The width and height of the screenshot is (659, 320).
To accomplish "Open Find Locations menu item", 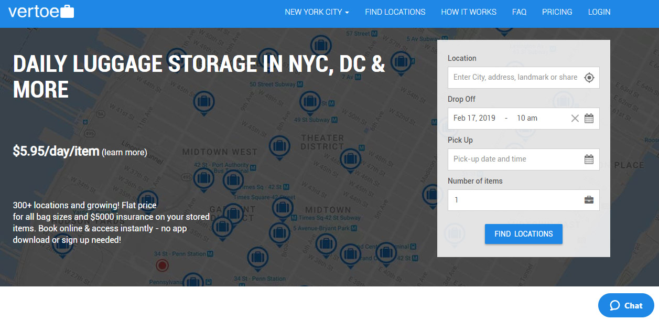I will 395,12.
